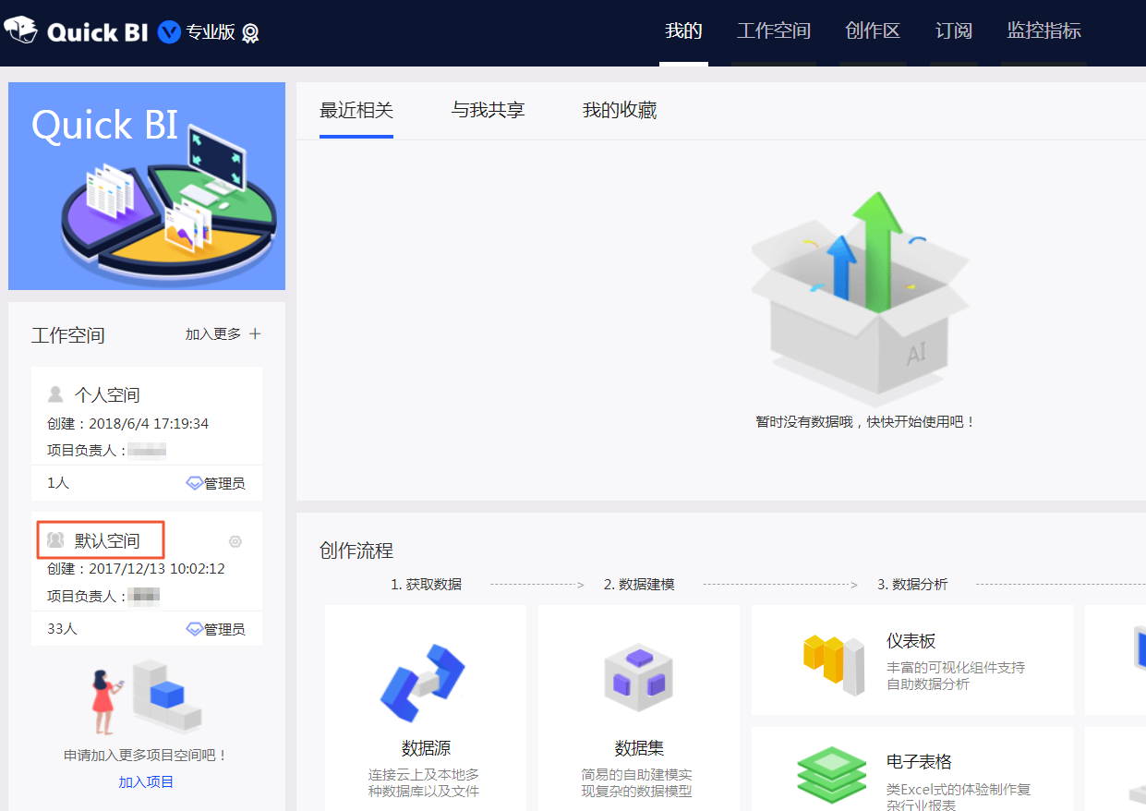Show the 我的收藏 tab
The image size is (1146, 811).
pos(620,111)
